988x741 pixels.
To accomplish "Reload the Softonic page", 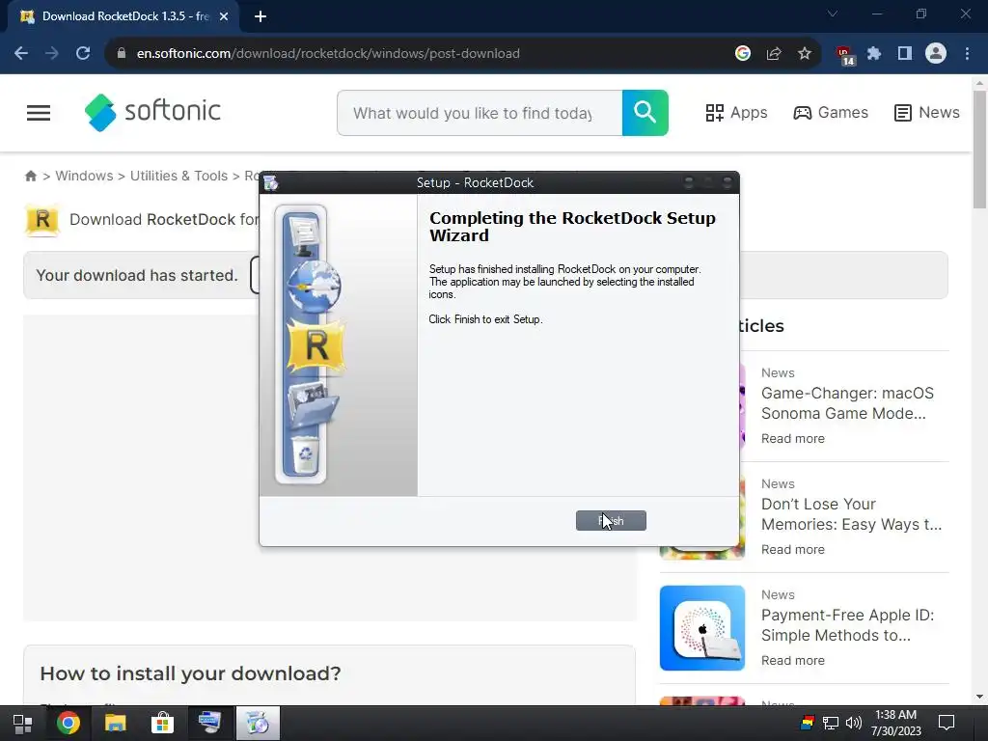I will (83, 54).
